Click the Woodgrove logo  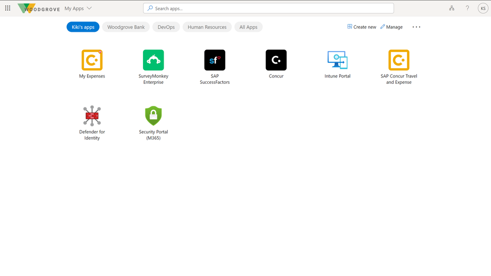pos(39,8)
